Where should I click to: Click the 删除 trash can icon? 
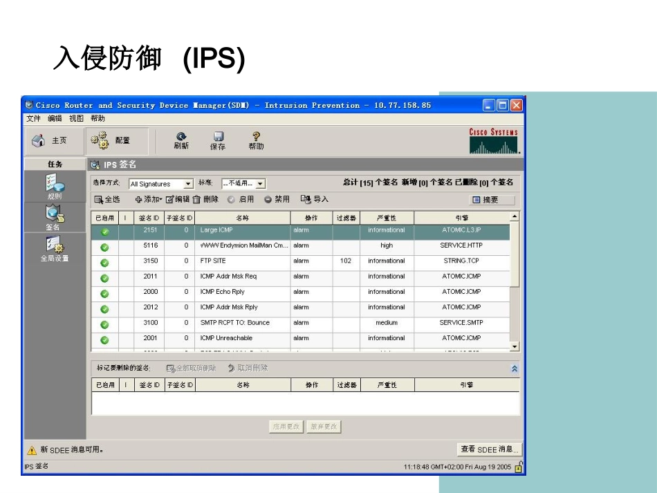pyautogui.click(x=196, y=199)
